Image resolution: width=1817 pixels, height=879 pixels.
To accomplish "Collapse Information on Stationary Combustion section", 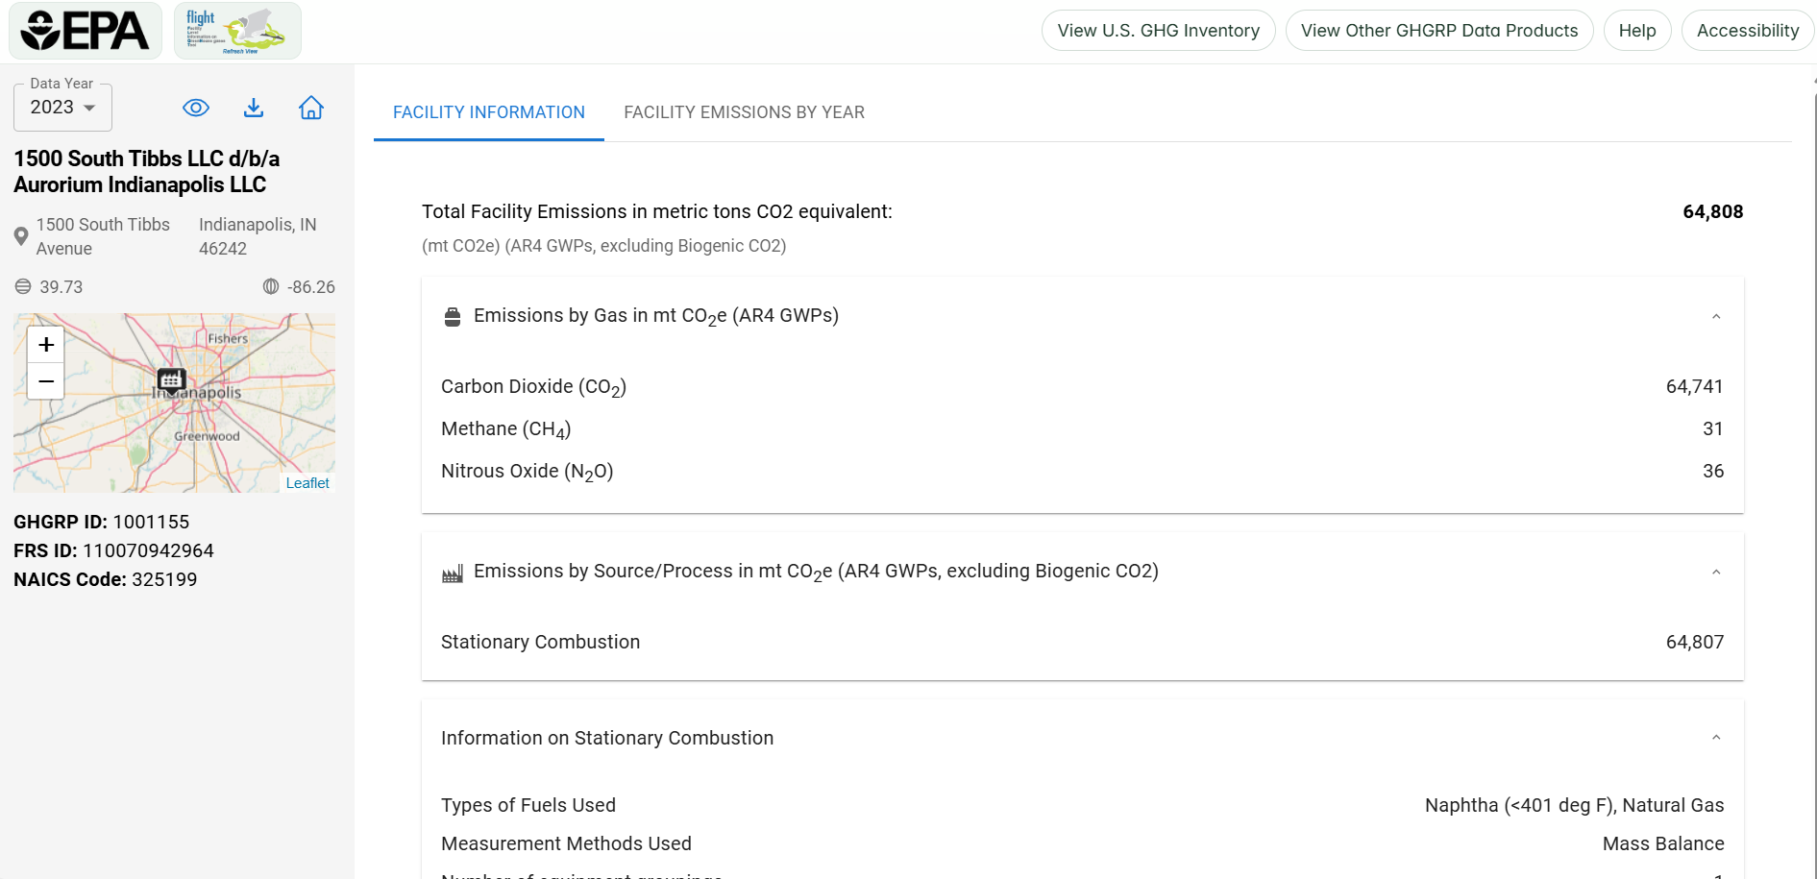I will pyautogui.click(x=1715, y=738).
